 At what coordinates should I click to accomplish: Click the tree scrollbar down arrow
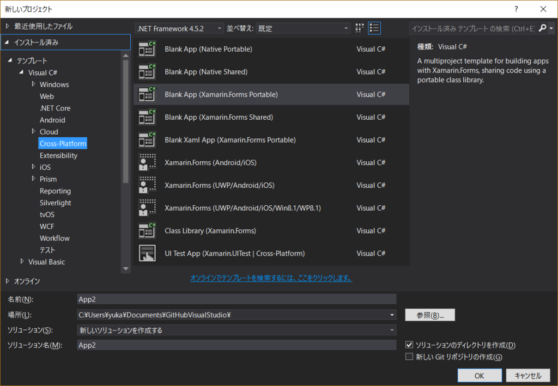[x=126, y=269]
